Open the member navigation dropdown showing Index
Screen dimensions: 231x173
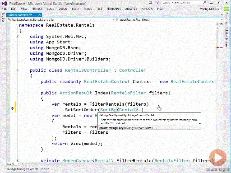pyautogui.click(x=169, y=19)
